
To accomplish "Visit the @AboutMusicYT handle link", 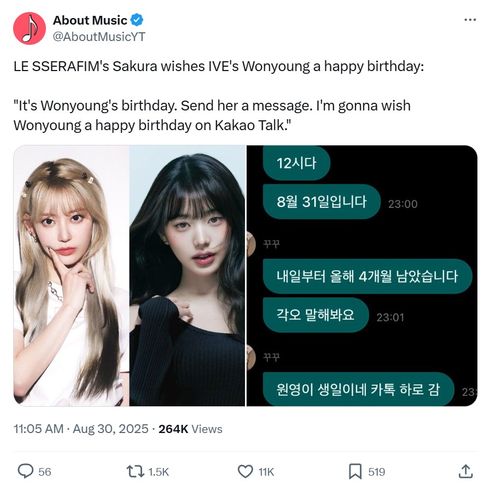I will [x=99, y=37].
